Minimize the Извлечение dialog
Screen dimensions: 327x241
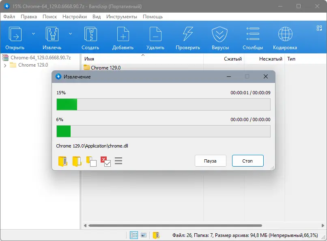229,77
